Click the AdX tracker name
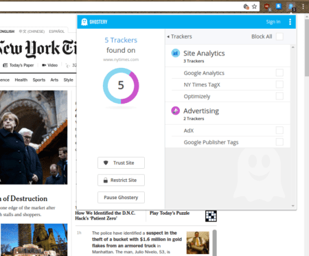The width and height of the screenshot is (309, 256). click(189, 130)
